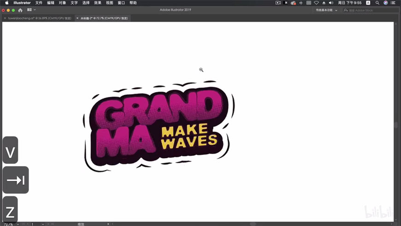Expand the 传统基本功能 workspace dropdown
401x226 pixels.
[326, 10]
